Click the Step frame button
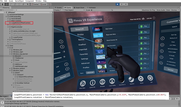 (x=126, y=4)
